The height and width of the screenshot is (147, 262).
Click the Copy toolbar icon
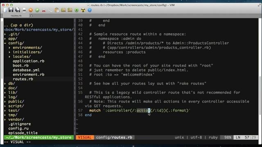[x=50, y=10]
